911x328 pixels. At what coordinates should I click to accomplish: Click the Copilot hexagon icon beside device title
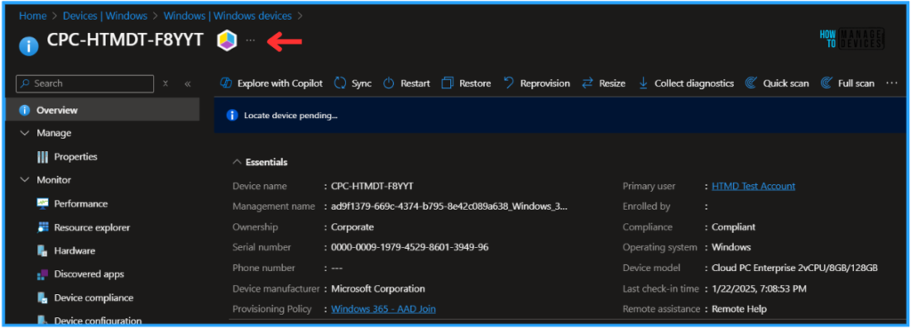227,41
